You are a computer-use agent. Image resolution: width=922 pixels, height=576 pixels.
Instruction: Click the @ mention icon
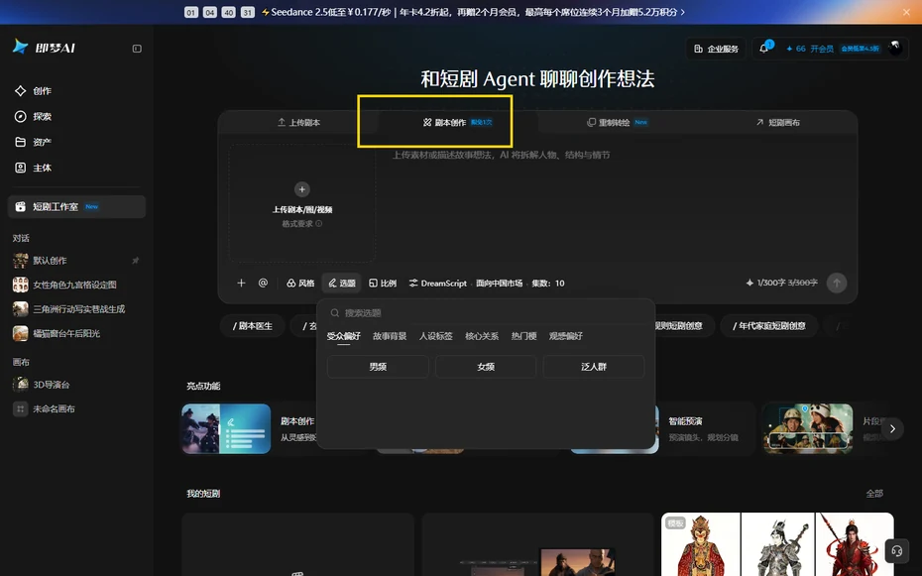[x=263, y=283]
